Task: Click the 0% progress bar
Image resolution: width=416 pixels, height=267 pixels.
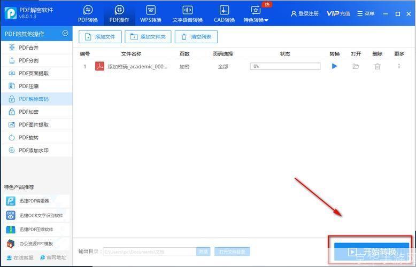Action: point(285,66)
